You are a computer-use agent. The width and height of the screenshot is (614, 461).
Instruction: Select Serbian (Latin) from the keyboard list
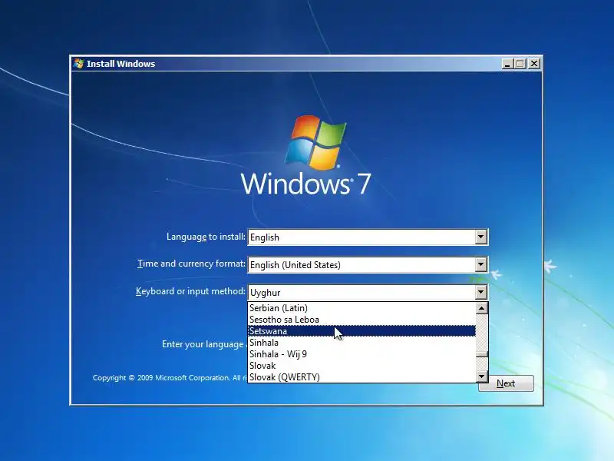361,308
